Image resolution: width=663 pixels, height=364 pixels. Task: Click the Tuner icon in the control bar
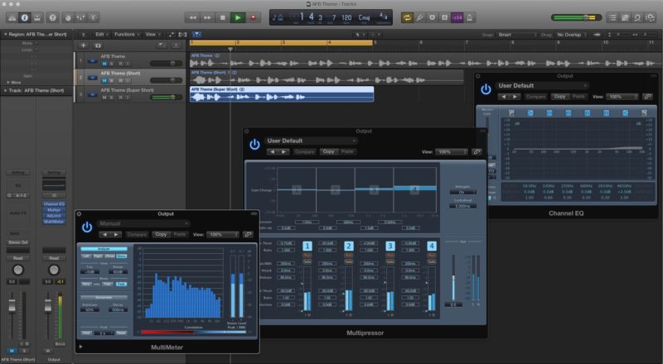[420, 17]
